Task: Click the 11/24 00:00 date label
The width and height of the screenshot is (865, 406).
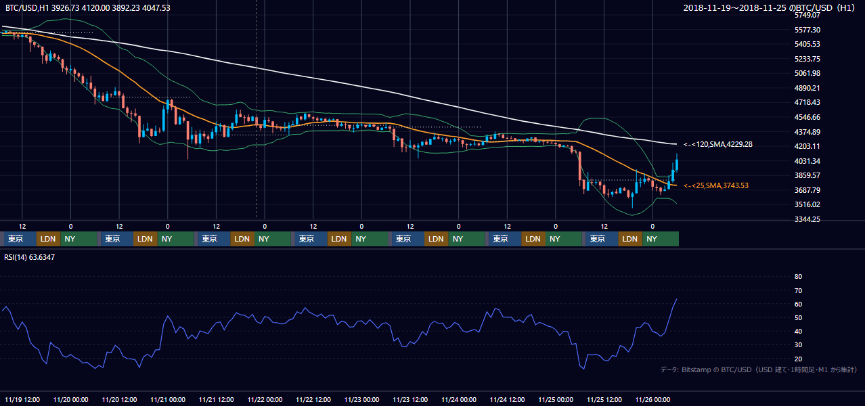Action: tap(459, 400)
